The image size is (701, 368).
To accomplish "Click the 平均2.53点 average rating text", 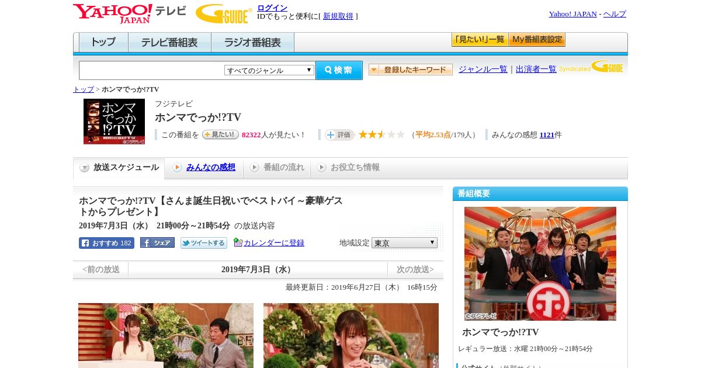I will point(433,135).
